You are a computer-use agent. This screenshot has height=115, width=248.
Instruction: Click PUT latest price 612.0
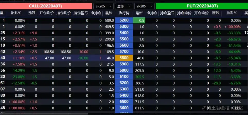coord(140,96)
